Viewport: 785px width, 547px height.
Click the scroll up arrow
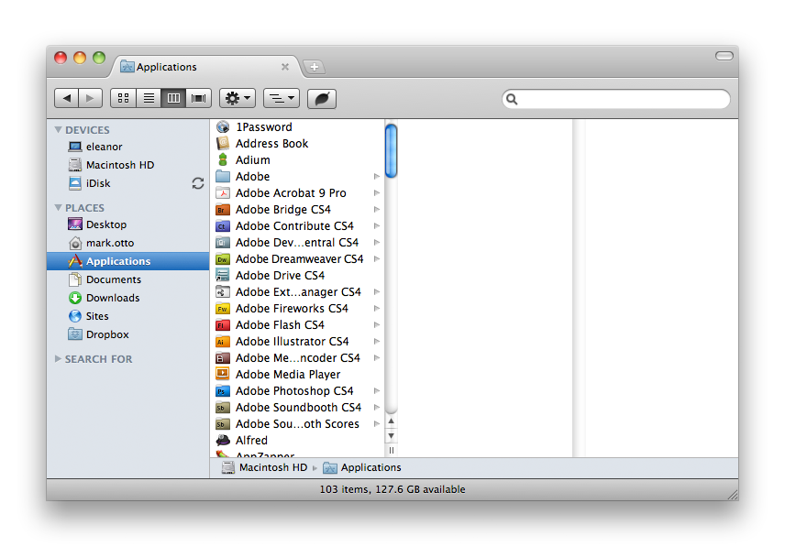[x=392, y=421]
